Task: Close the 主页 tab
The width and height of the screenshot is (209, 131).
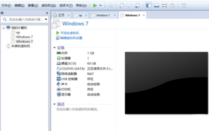Action: [68, 15]
